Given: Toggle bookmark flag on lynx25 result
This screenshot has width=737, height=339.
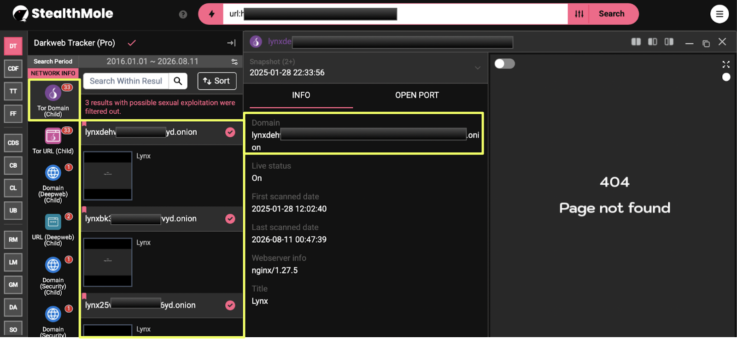Looking at the screenshot, I should coord(84,296).
